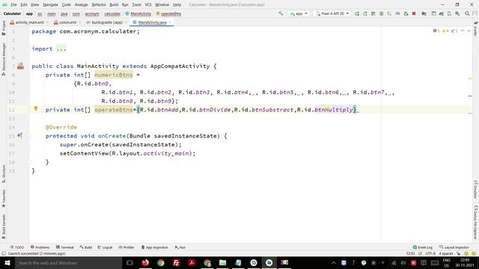Open the Navigate menu
Viewport: 479px width, 269px height.
click(50, 4)
